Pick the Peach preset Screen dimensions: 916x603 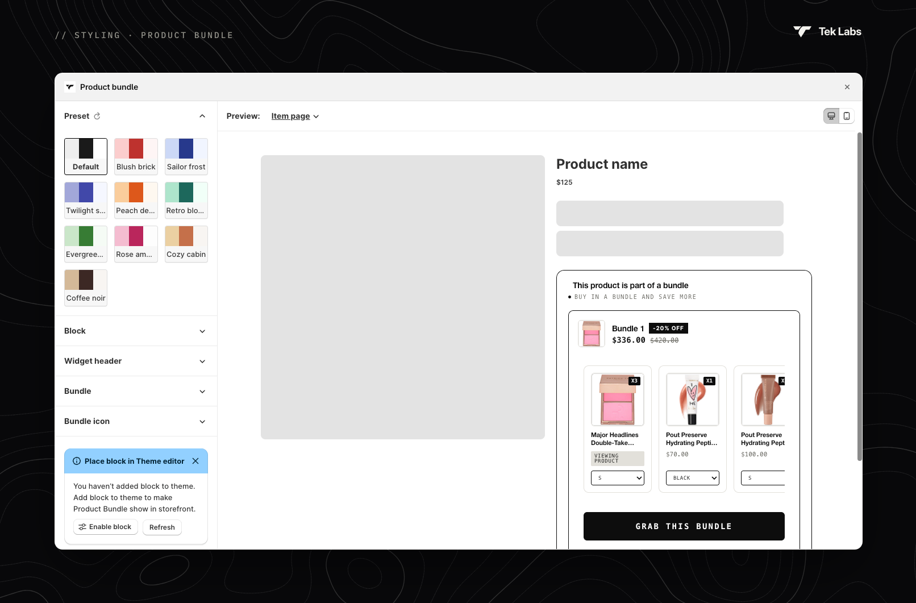pyautogui.click(x=136, y=200)
